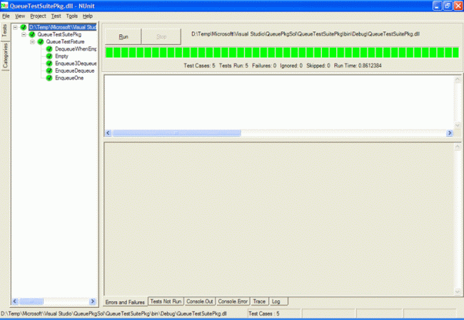Click the green check icon beside Enqueue3Dequeue test
Viewport: 464px width, 320px height.
coord(49,63)
